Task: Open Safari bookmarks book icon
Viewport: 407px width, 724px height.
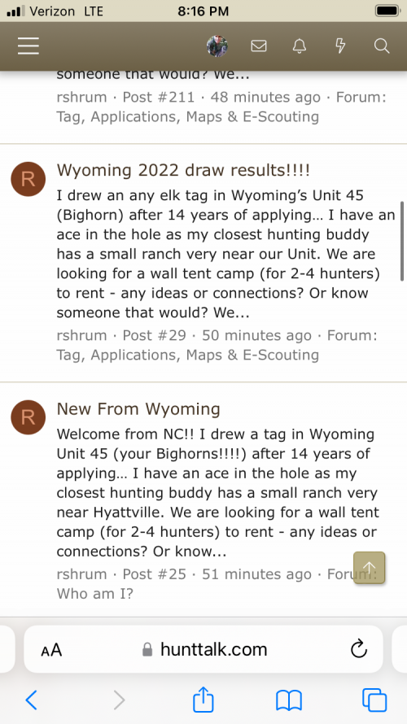Action: point(289,700)
